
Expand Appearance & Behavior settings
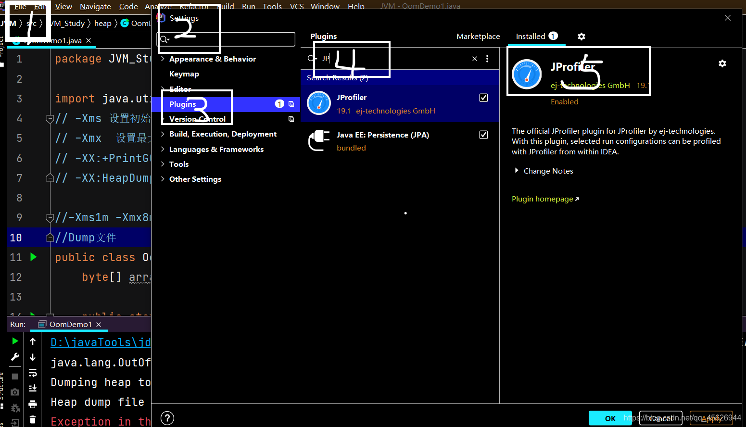(x=163, y=59)
